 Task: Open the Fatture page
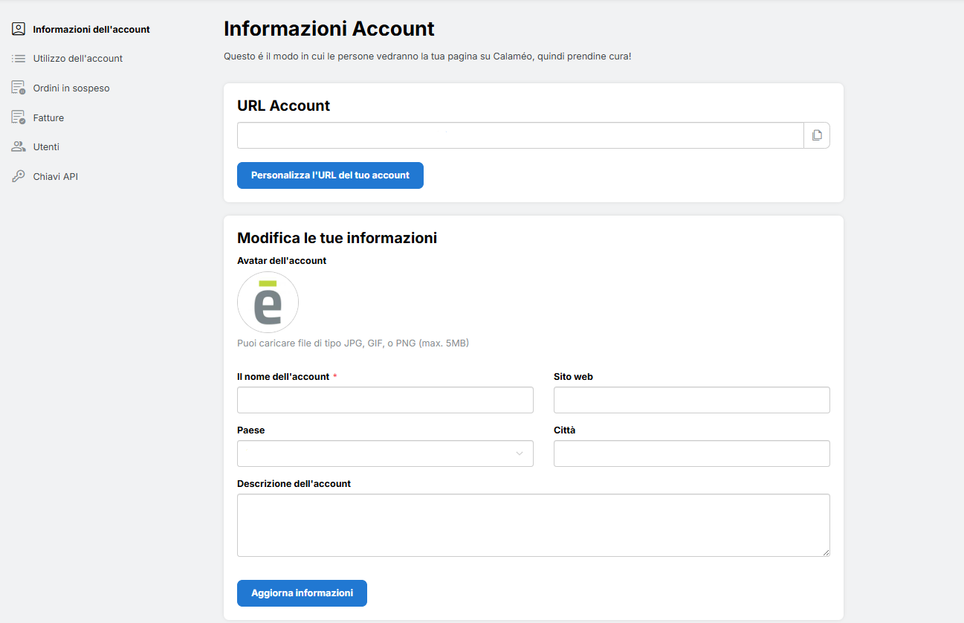48,118
